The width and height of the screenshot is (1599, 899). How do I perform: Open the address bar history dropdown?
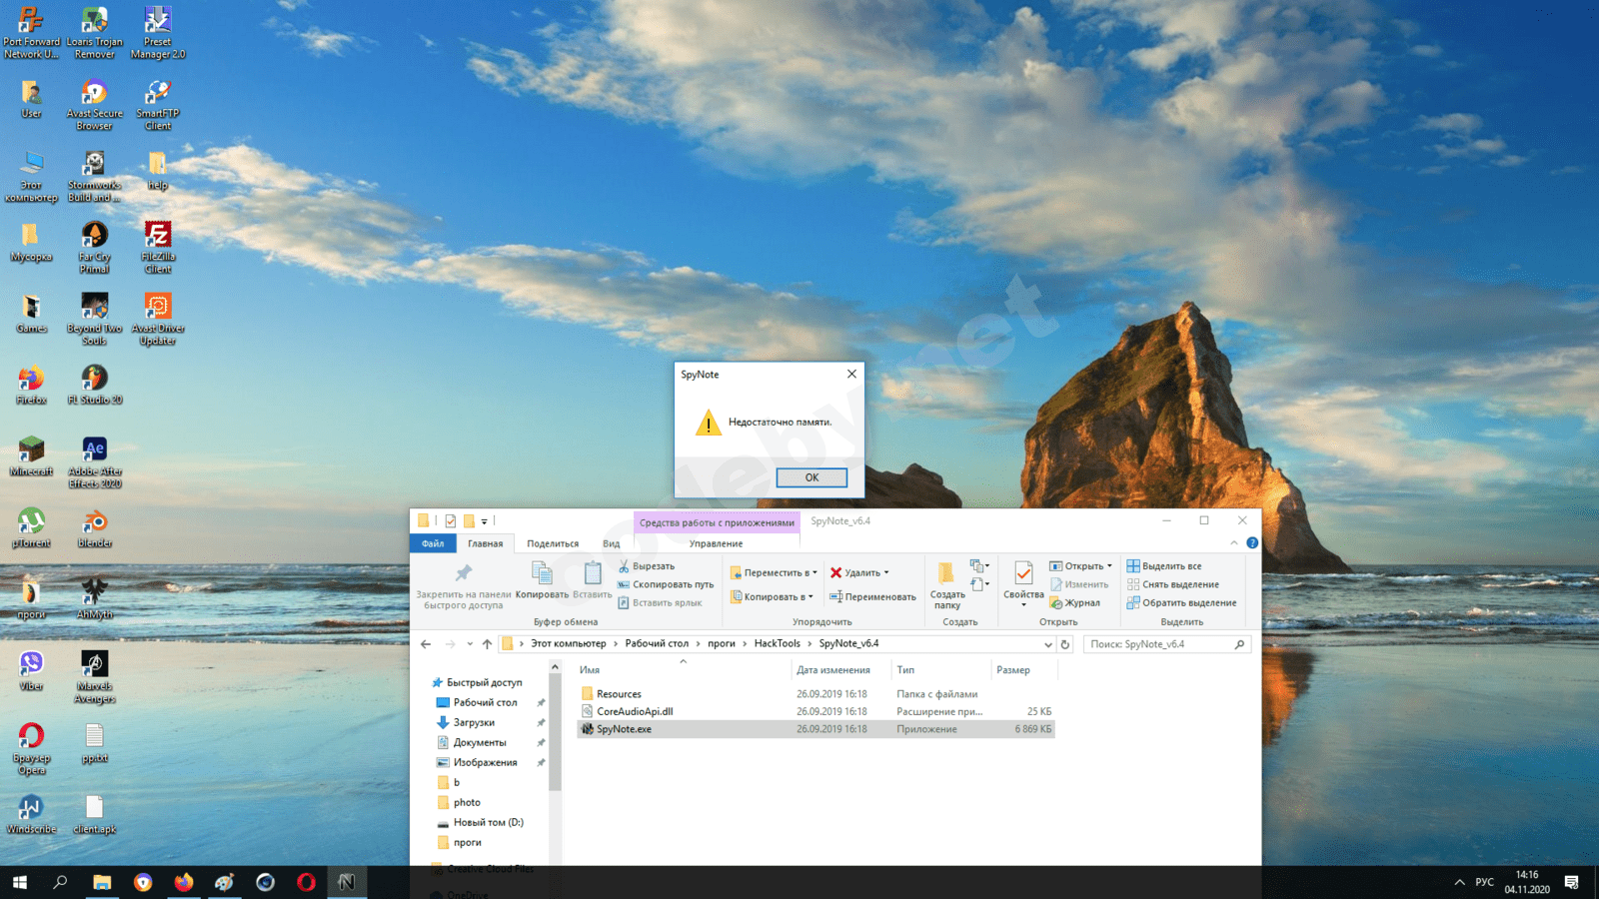click(x=1047, y=644)
